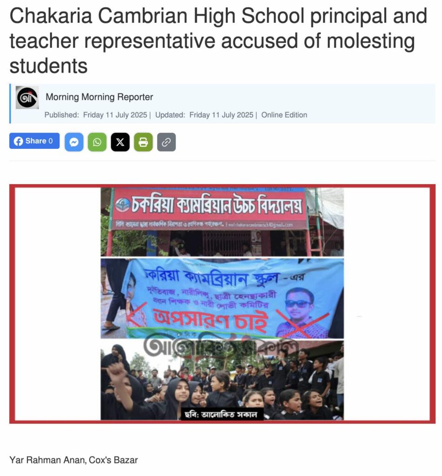442x476 pixels.
Task: Click the Yar Rahman Anan byline
Action: point(73,460)
